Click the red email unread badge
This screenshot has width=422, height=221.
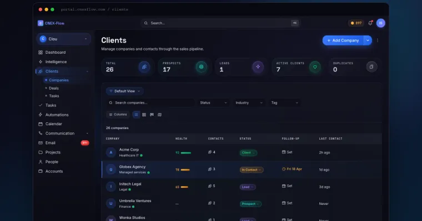[85, 143]
